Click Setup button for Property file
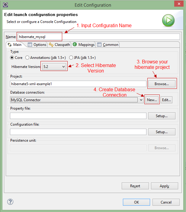186x212 pixels. [162, 116]
